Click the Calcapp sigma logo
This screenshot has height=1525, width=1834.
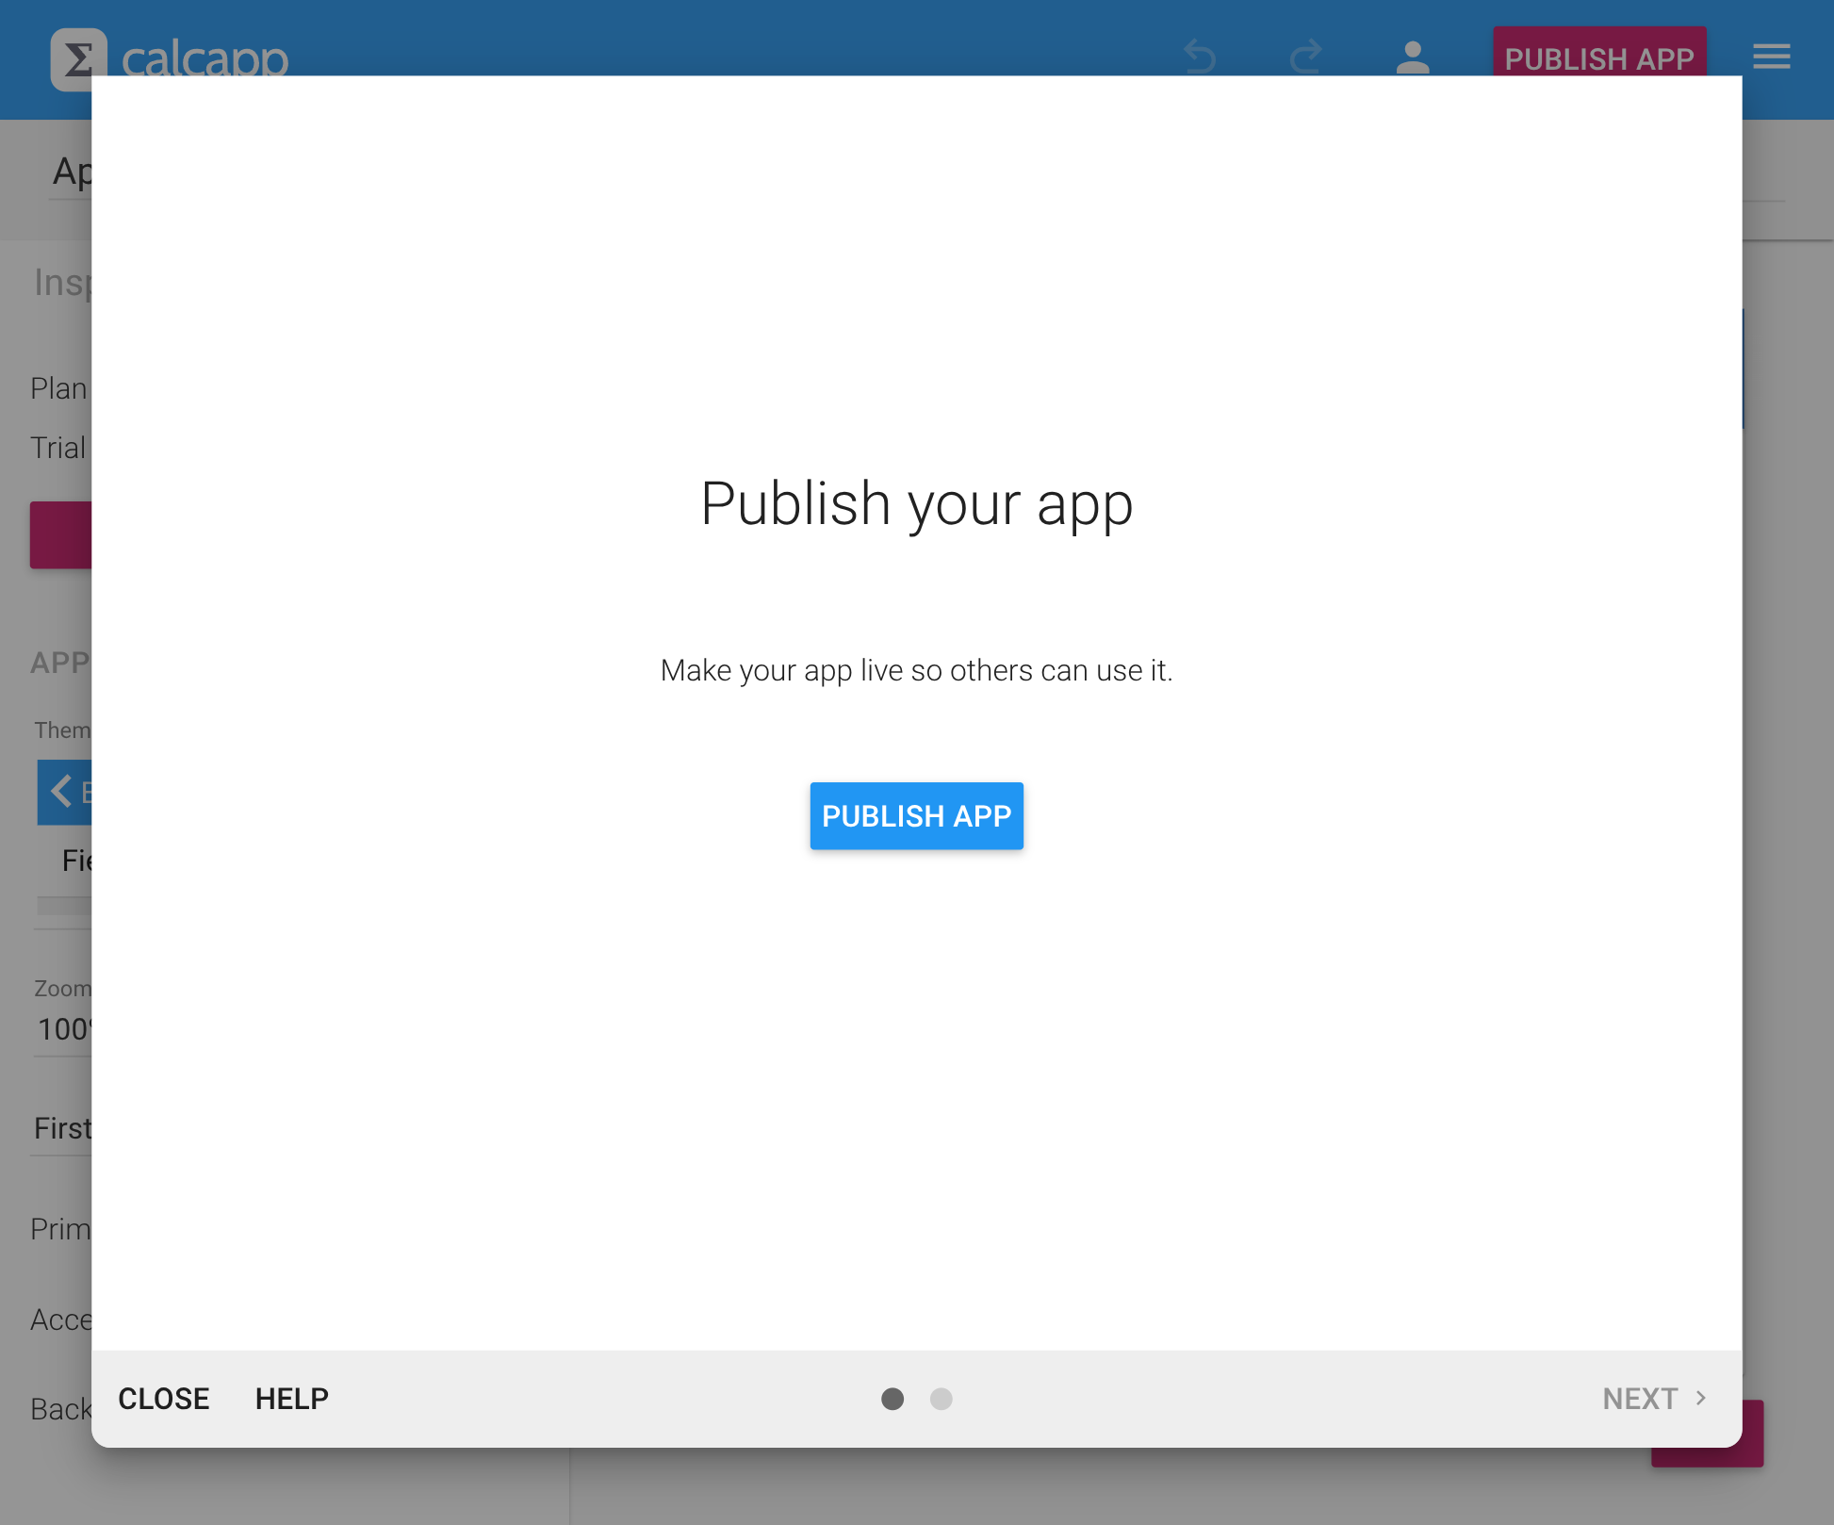point(77,57)
